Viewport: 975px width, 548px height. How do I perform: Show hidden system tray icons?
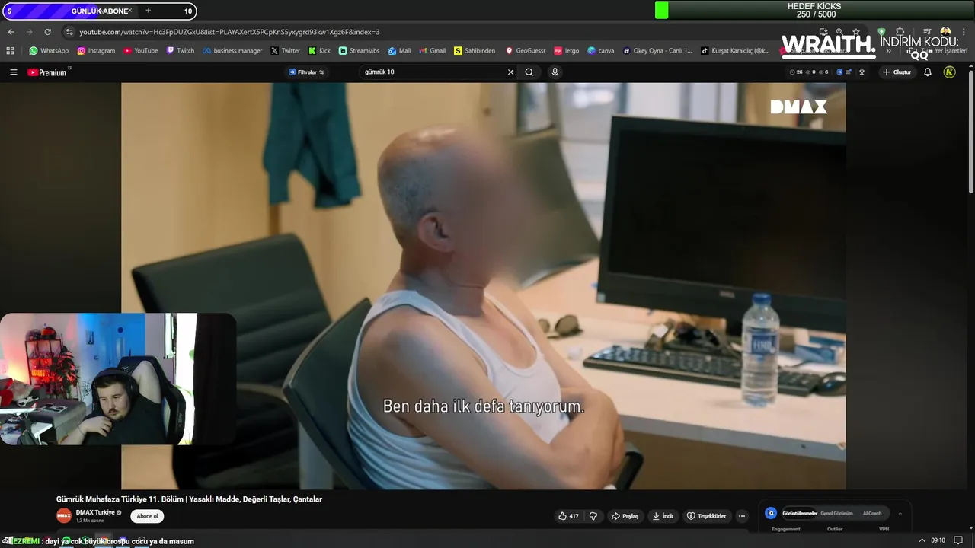pos(922,540)
